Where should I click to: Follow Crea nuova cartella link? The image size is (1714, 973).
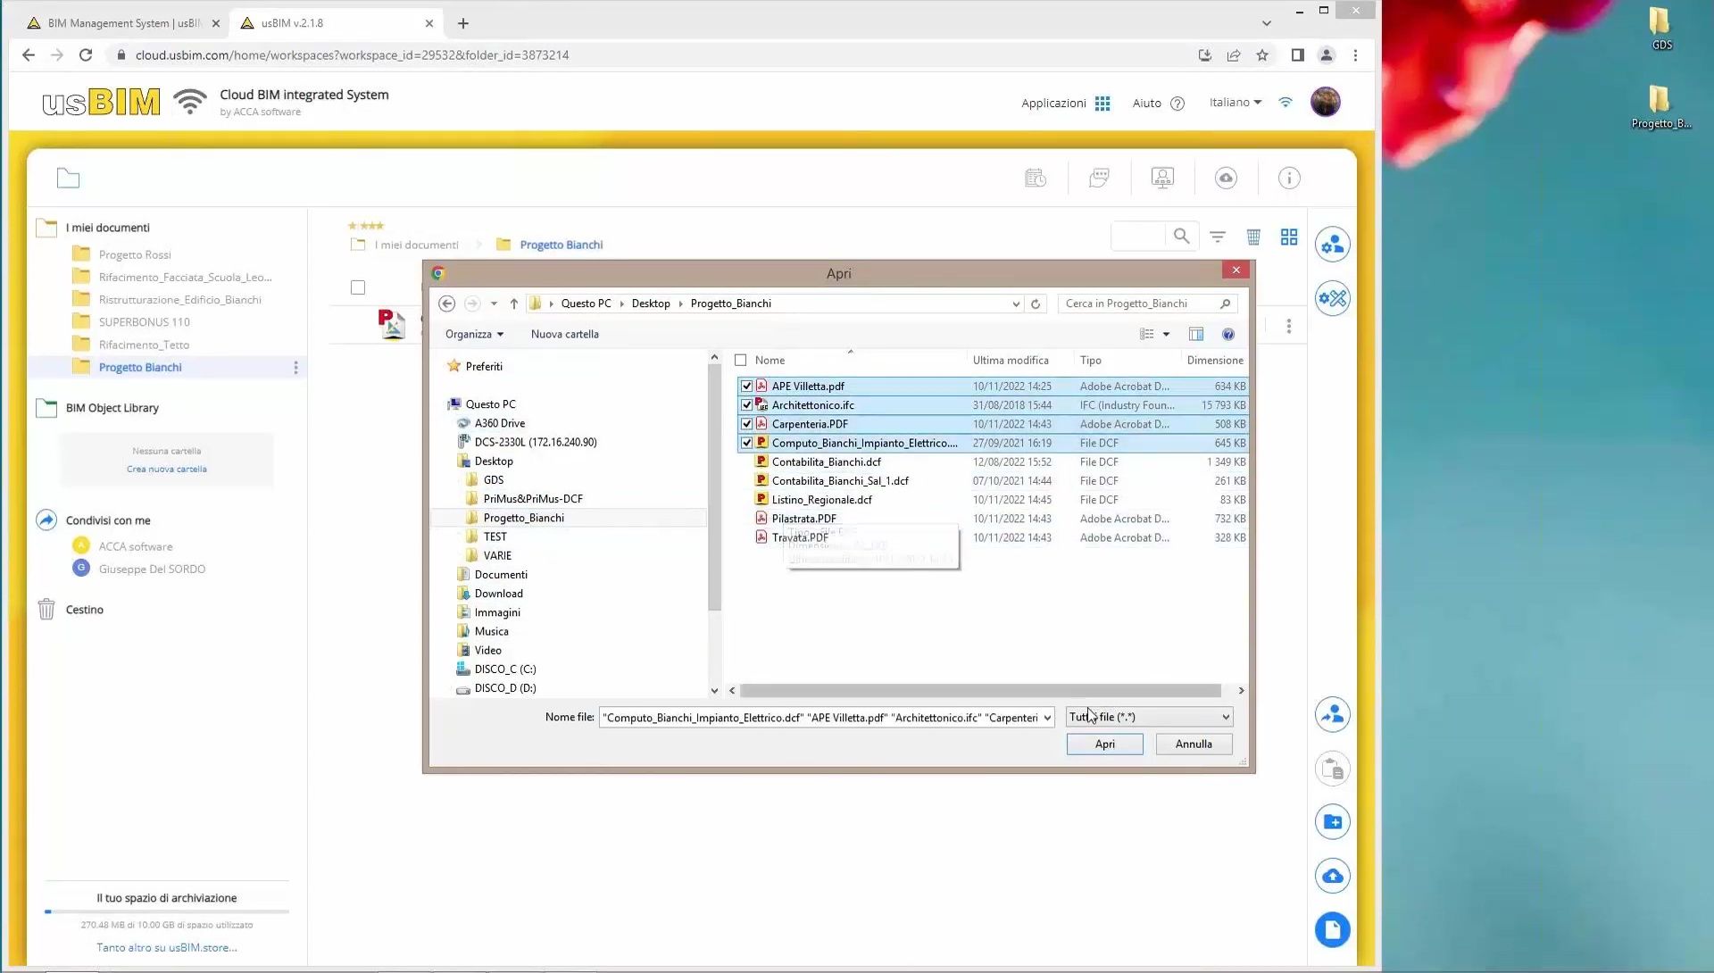pos(166,469)
